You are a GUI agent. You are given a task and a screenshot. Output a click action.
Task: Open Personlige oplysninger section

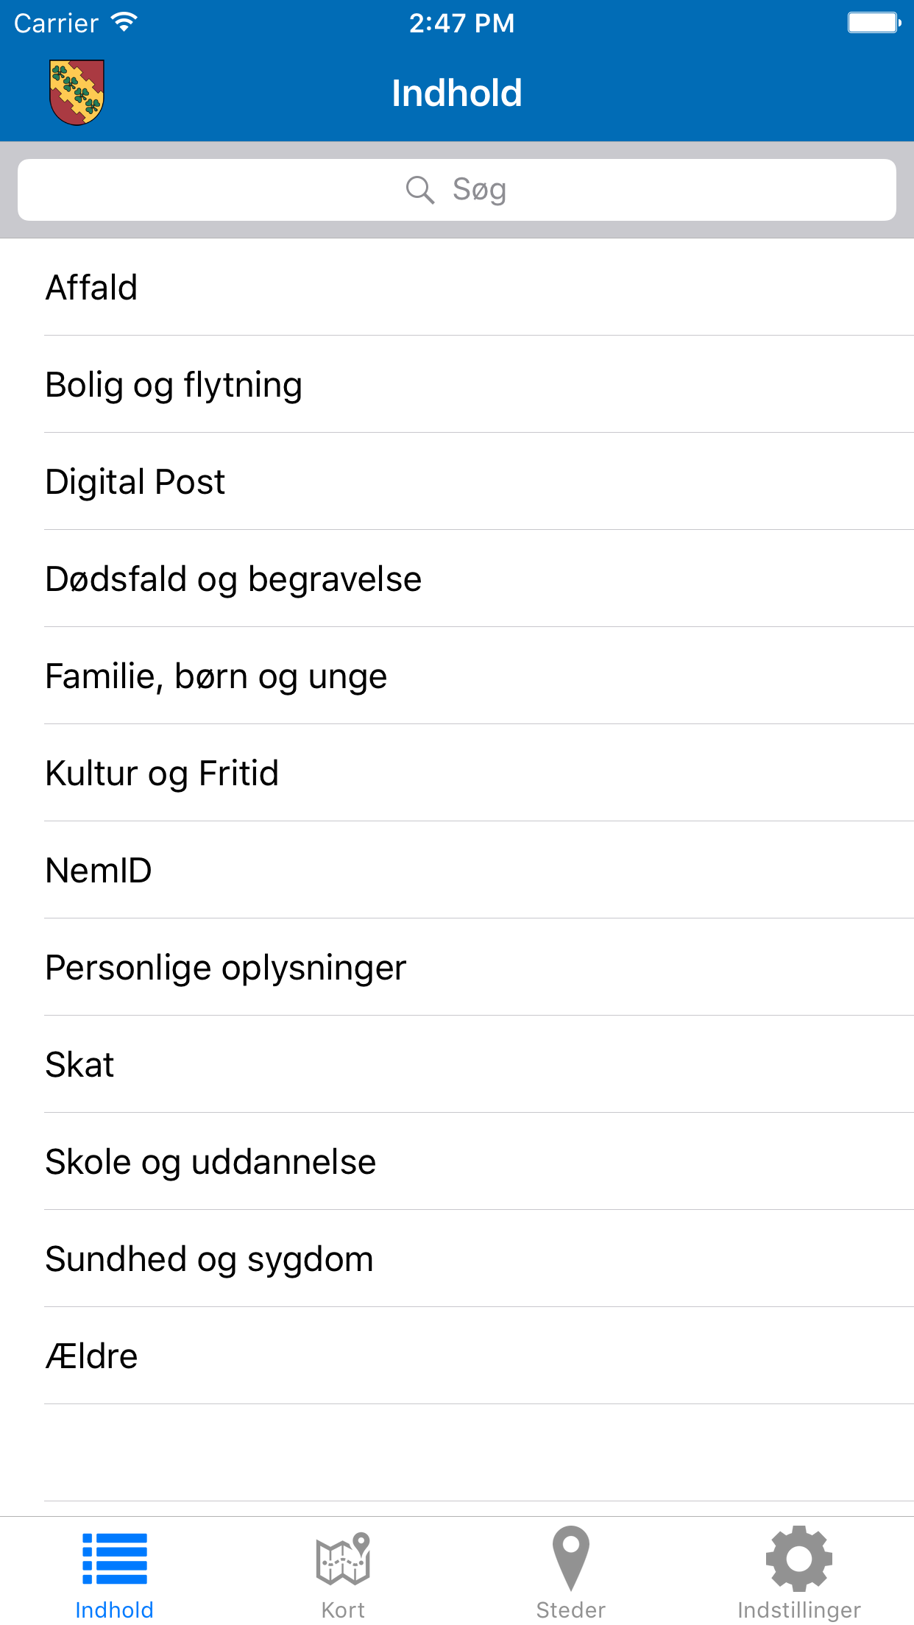[x=225, y=968]
